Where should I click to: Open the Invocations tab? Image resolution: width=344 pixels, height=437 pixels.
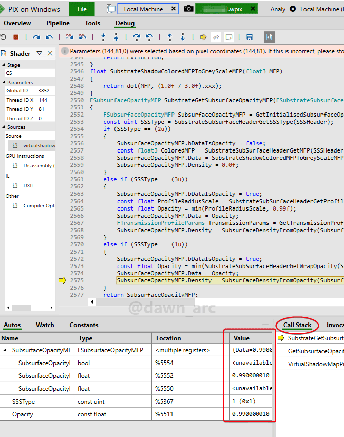(335, 325)
